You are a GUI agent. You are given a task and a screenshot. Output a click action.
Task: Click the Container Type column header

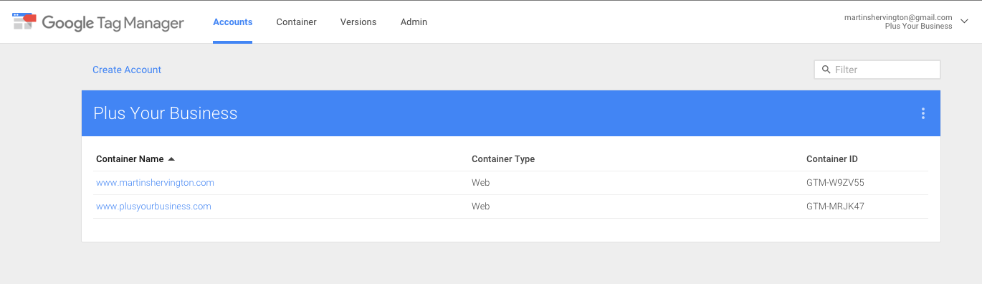tap(503, 159)
